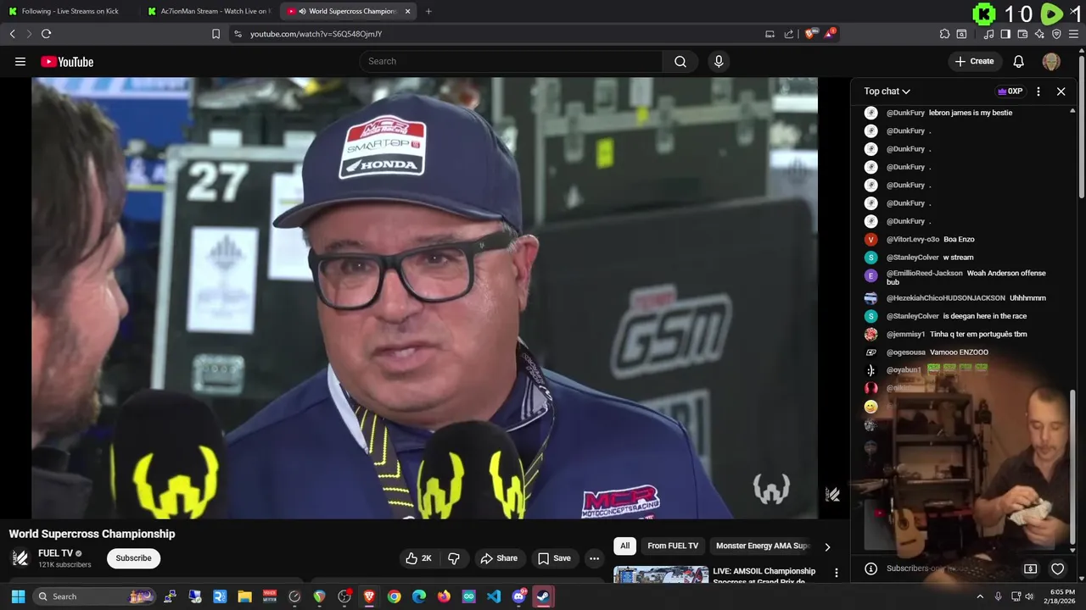Open Visual Studio Code from taskbar
Image resolution: width=1086 pixels, height=610 pixels.
(494, 596)
